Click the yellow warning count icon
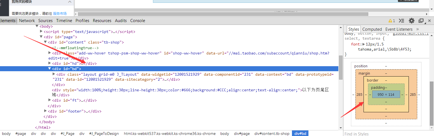The width and height of the screenshot is (434, 136). (391, 21)
